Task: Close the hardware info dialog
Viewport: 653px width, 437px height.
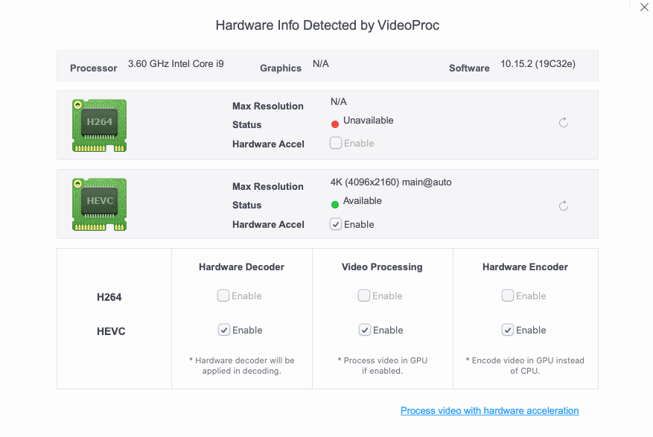Action: (644, 7)
